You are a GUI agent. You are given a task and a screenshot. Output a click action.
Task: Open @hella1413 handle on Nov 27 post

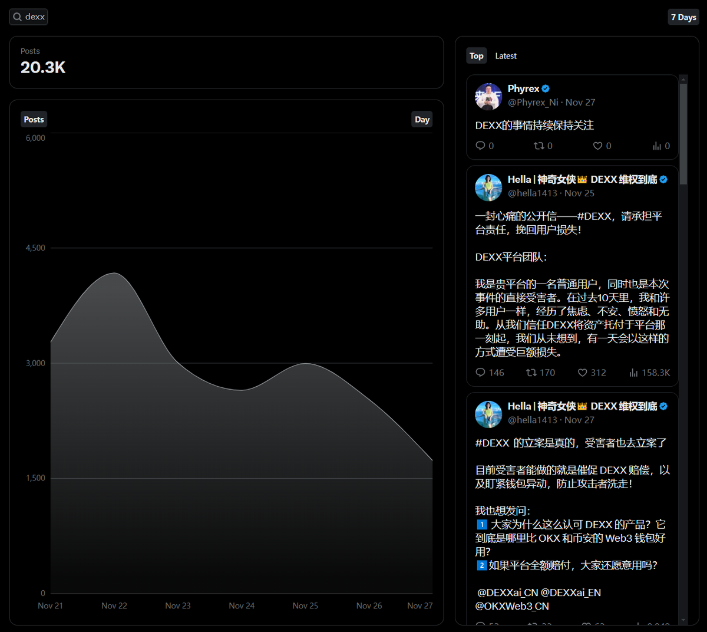pos(532,420)
